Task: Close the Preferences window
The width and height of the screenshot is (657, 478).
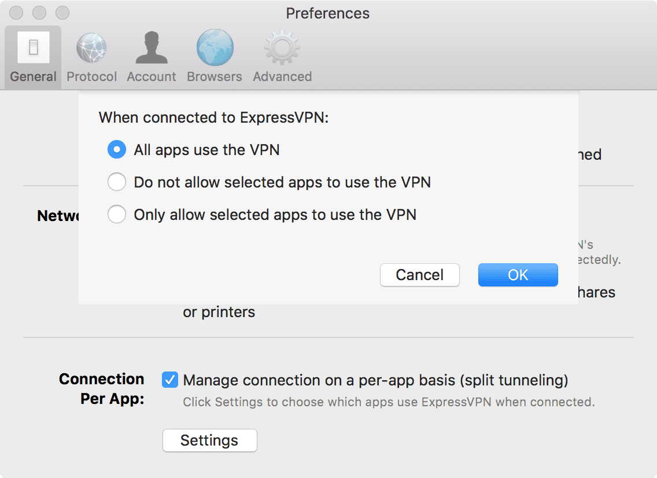Action: (x=16, y=12)
